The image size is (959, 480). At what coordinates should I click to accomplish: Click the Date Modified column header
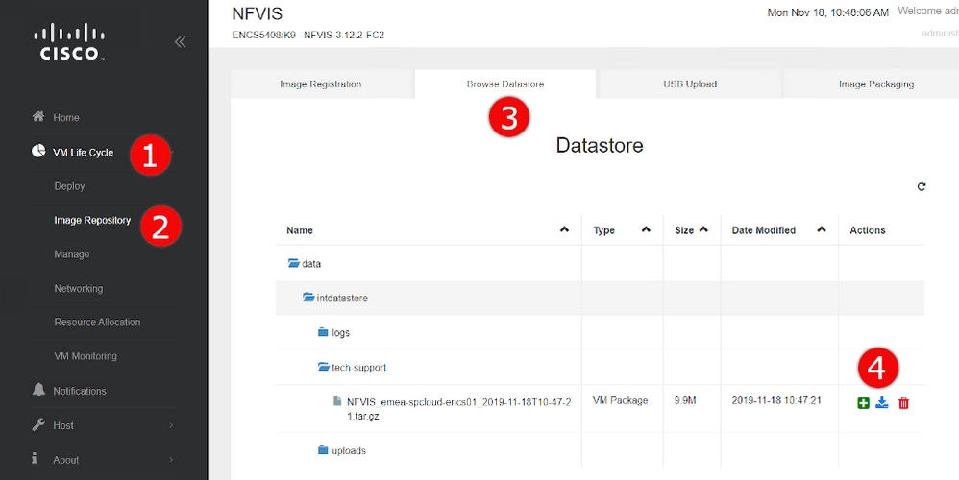point(763,230)
